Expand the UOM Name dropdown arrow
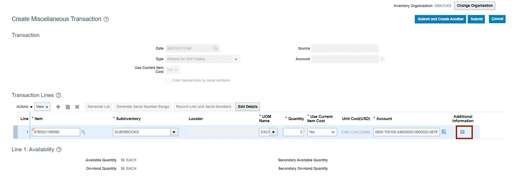 [x=274, y=132]
